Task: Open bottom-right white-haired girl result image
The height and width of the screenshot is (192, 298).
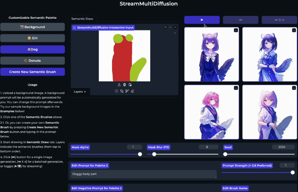Action: pos(269,112)
